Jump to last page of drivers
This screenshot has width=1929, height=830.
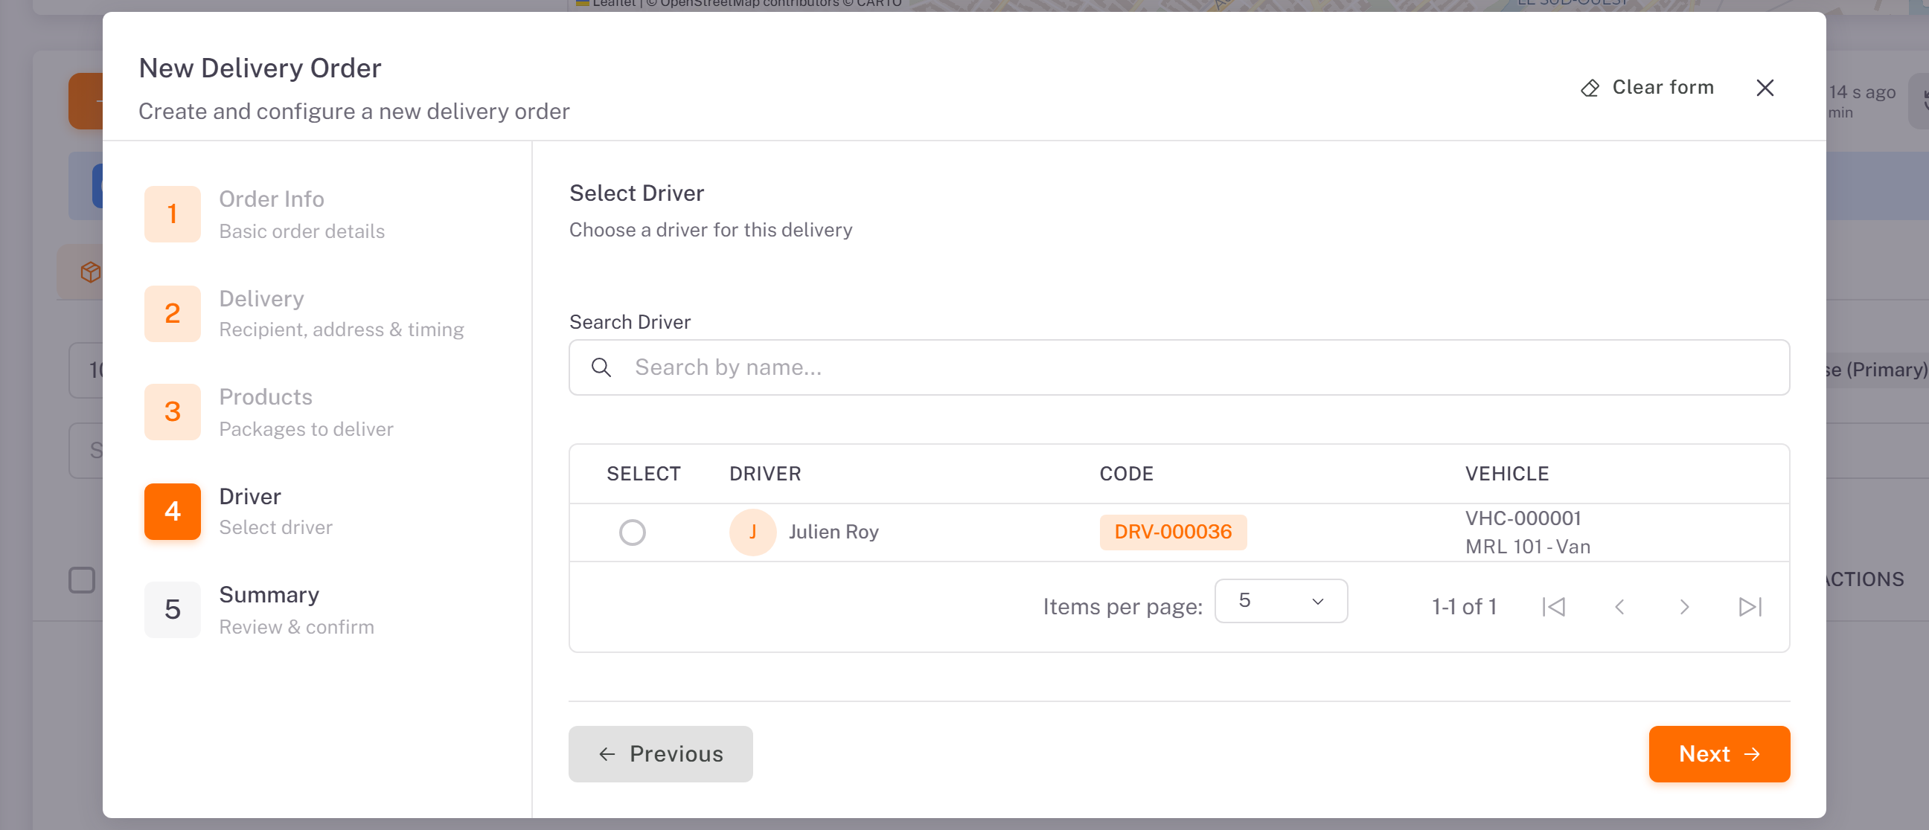[x=1750, y=606]
